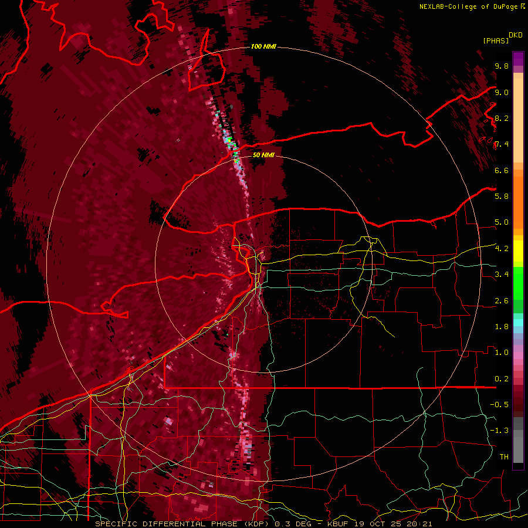This screenshot has height=528, width=528.
Task: Select the -1.3 value on the scale
Action: point(499,431)
